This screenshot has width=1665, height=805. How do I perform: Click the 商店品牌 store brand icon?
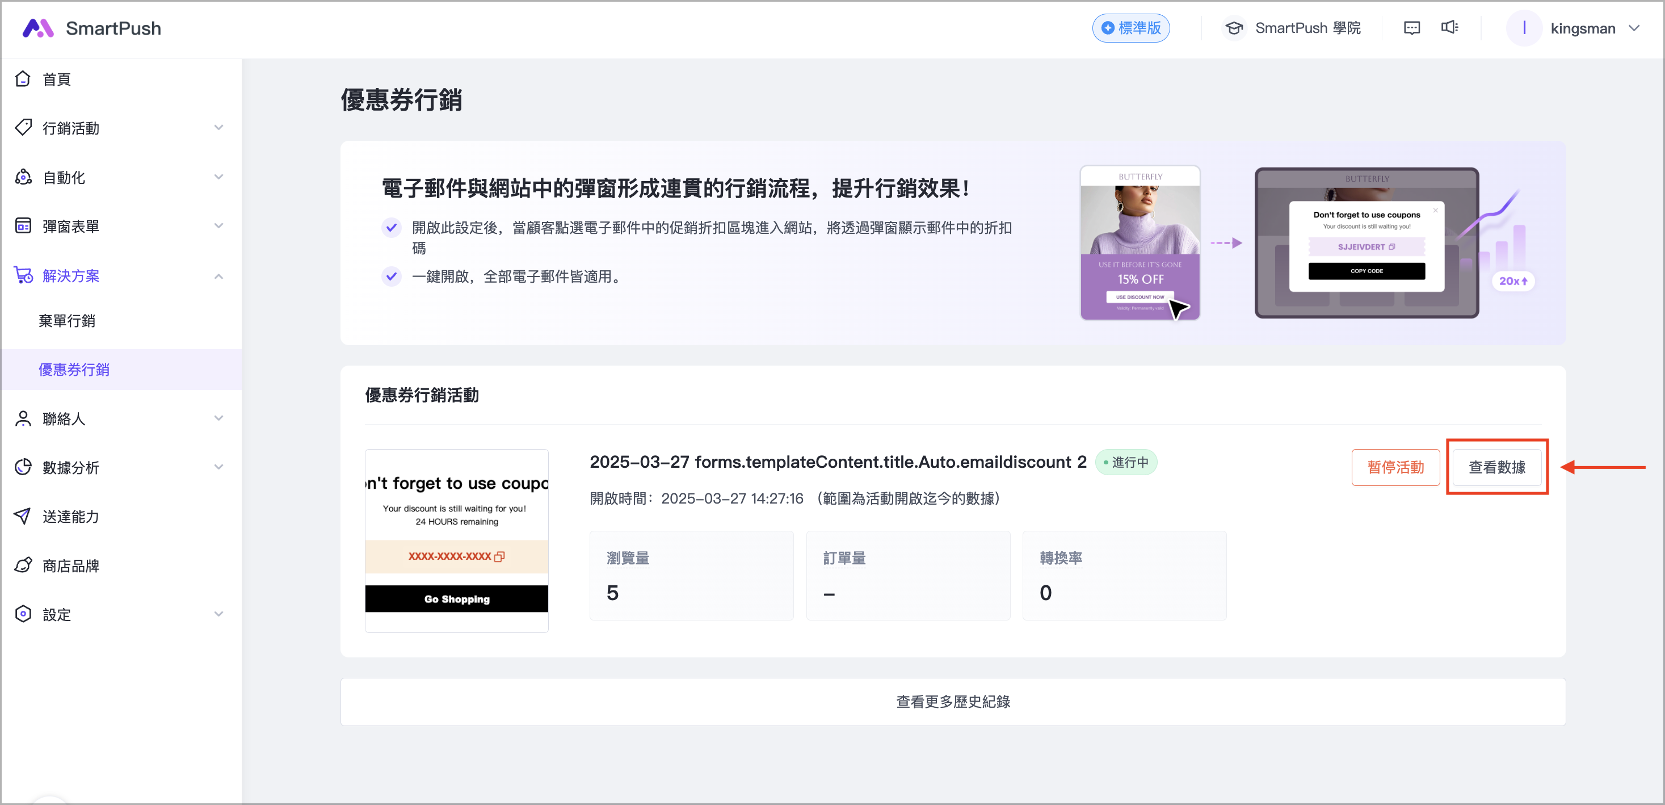tap(23, 565)
